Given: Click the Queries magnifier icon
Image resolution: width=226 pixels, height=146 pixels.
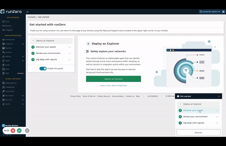Looking at the screenshot, I should pyautogui.click(x=3, y=52).
